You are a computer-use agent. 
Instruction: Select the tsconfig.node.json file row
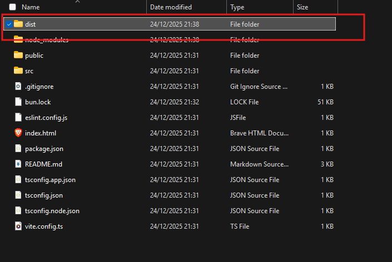click(170, 211)
